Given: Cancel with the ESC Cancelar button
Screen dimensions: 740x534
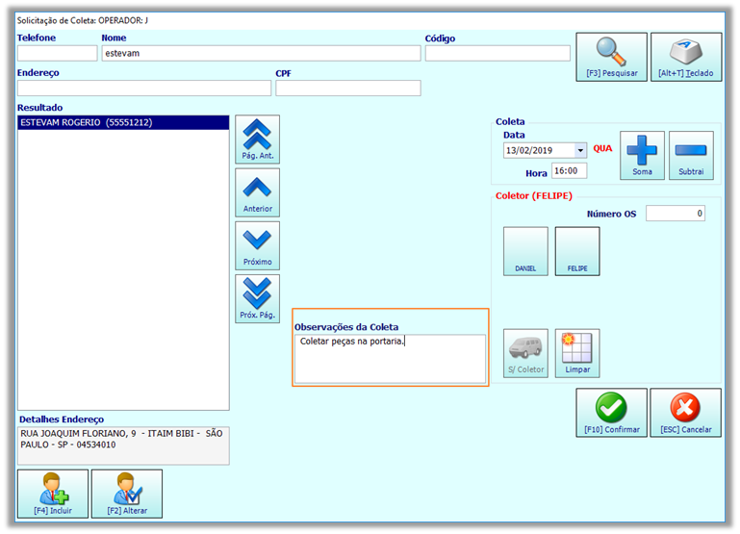Looking at the screenshot, I should click(685, 413).
